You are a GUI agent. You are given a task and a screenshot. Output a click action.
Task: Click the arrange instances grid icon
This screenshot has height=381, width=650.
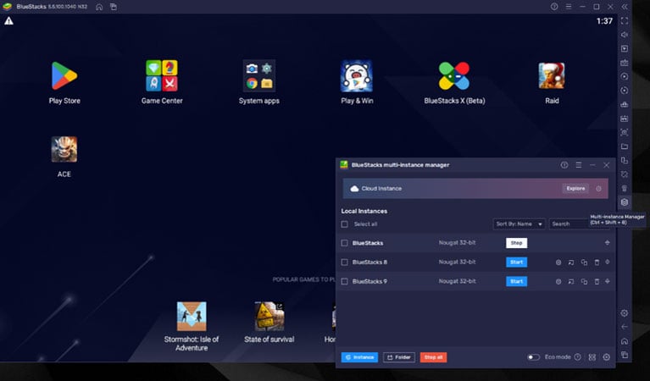tap(592, 357)
